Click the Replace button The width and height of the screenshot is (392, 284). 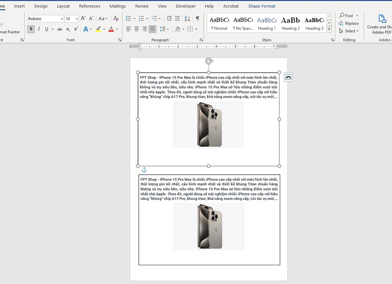[x=349, y=23]
